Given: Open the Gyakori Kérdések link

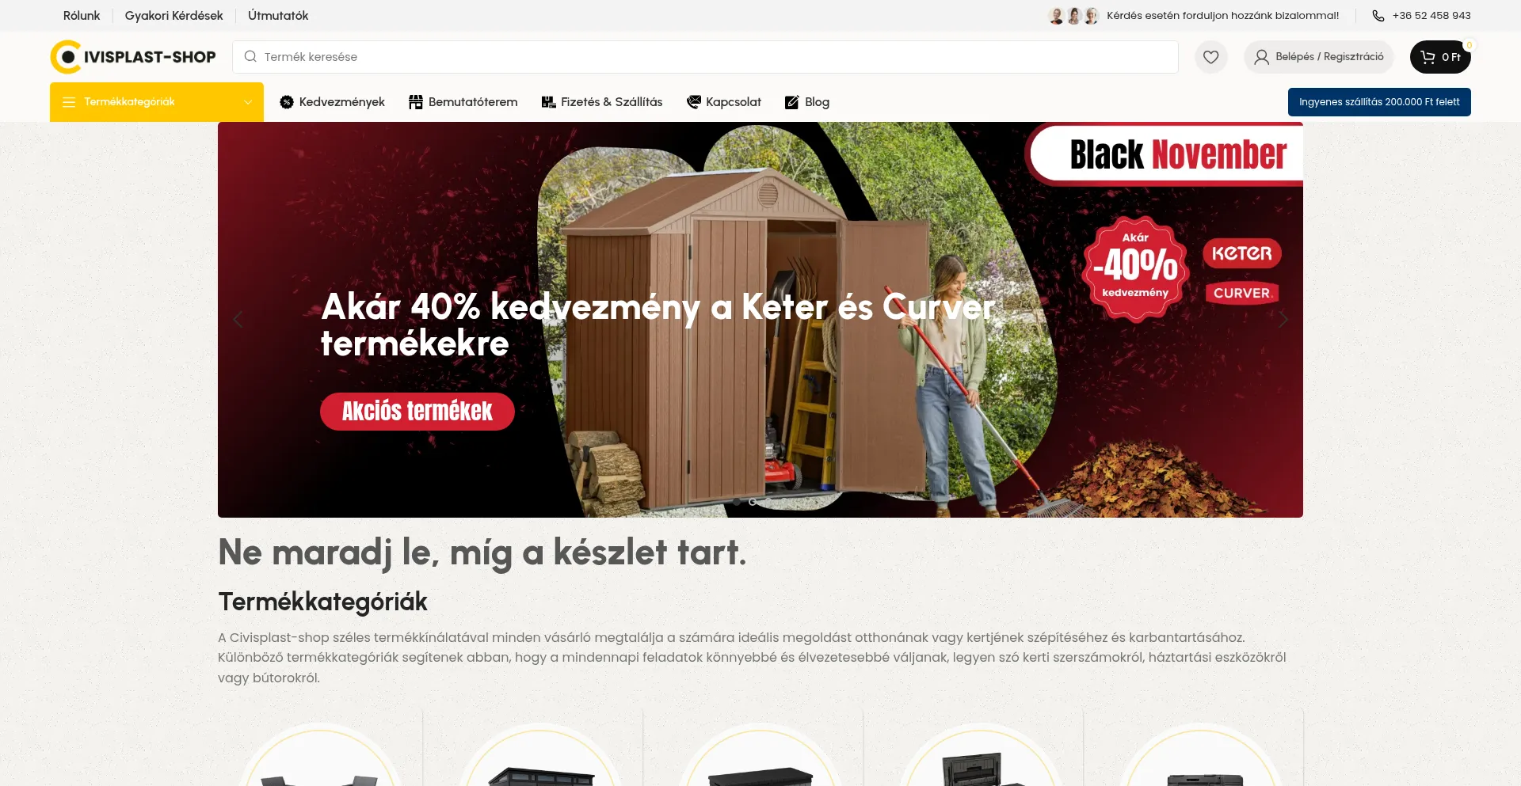Looking at the screenshot, I should 173,16.
